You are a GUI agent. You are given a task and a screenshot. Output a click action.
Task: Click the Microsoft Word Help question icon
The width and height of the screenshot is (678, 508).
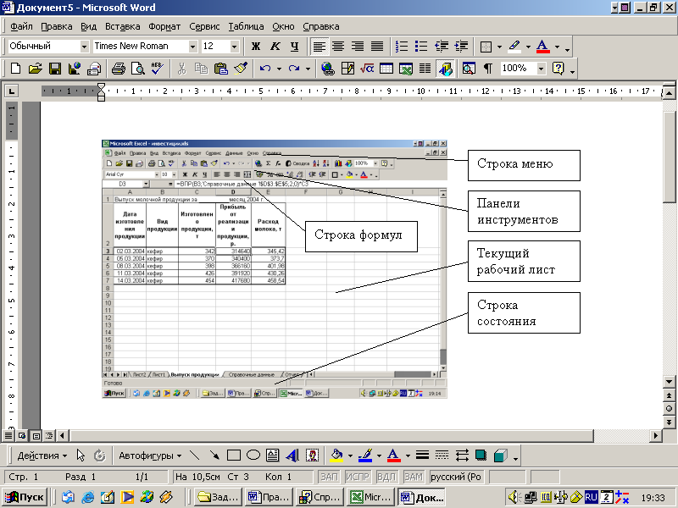point(559,69)
